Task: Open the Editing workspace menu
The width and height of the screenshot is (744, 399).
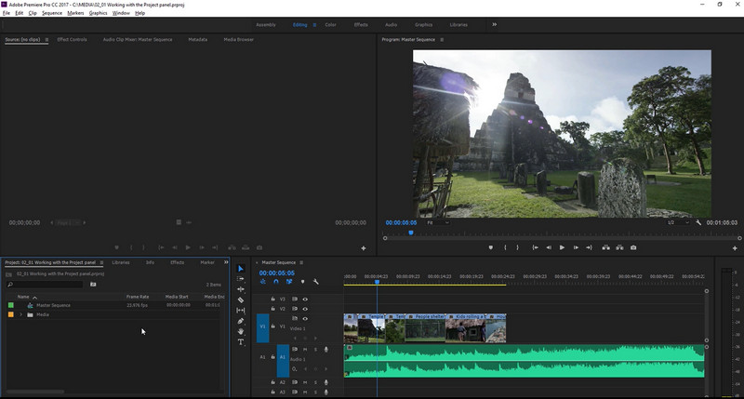Action: [x=314, y=25]
